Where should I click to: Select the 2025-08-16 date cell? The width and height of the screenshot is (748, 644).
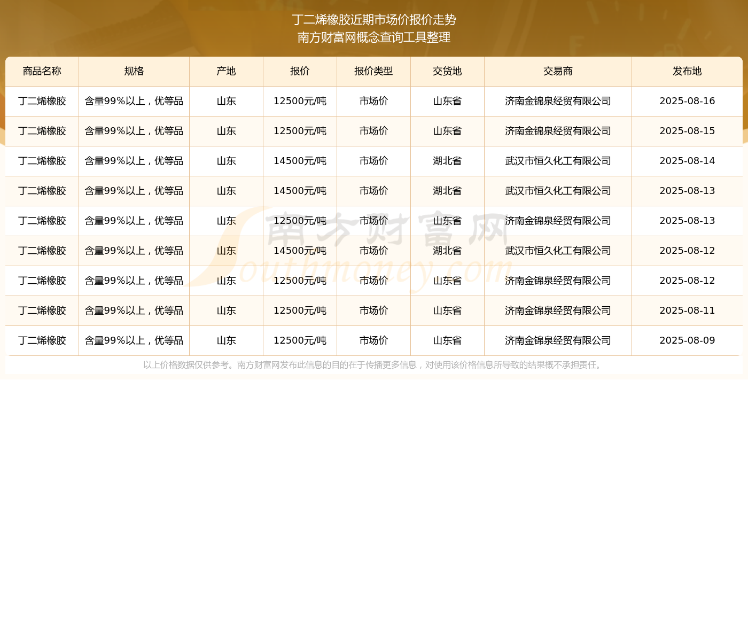point(687,102)
